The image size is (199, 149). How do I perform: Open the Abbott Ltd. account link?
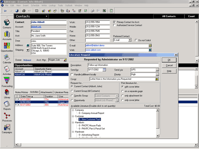[36, 27]
